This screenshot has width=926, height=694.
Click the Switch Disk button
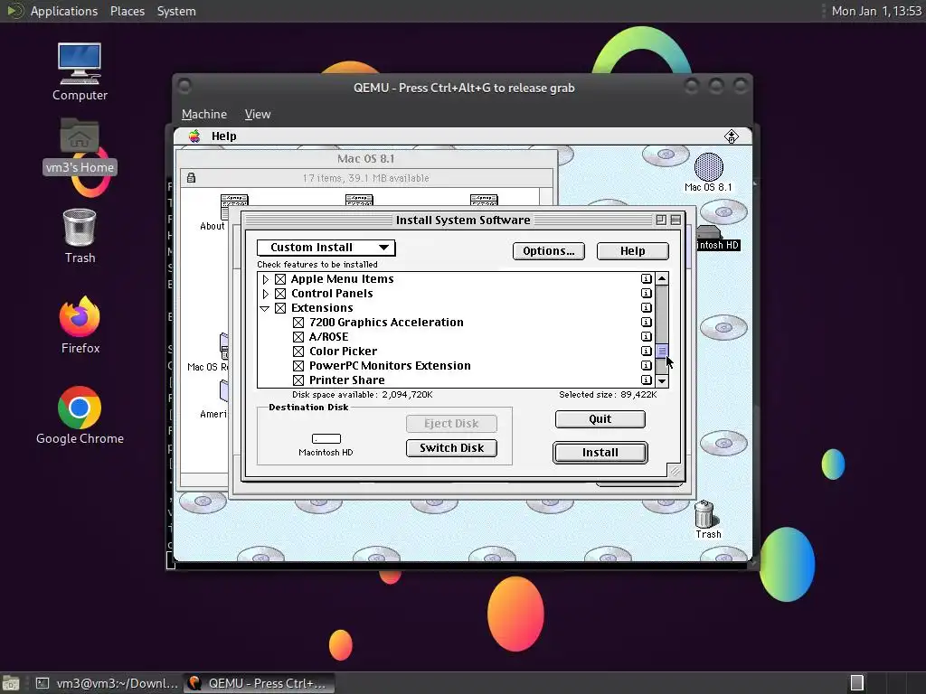(452, 448)
